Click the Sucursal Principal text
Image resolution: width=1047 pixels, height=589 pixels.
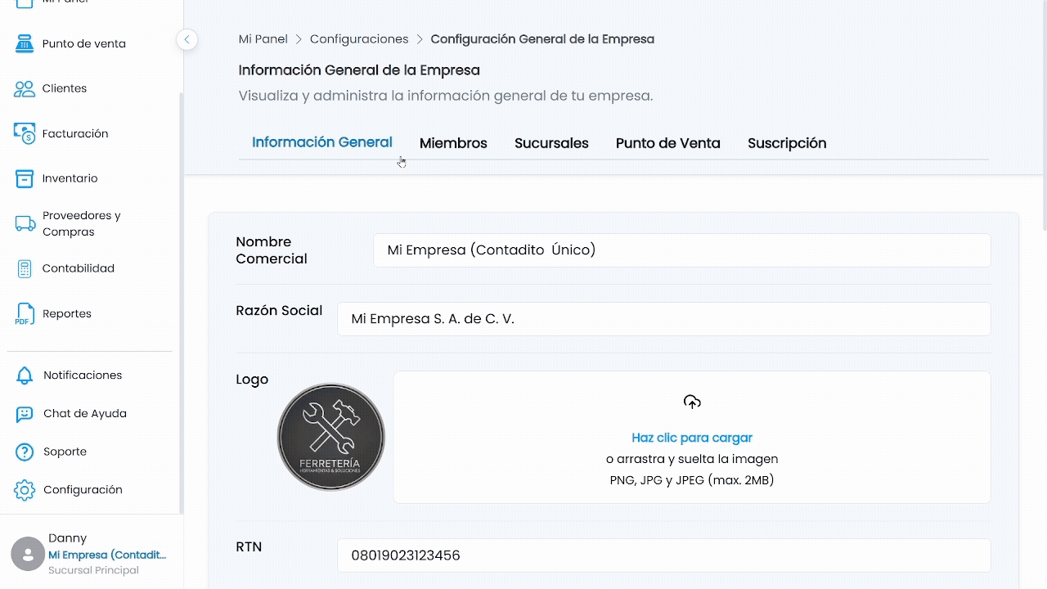(93, 570)
